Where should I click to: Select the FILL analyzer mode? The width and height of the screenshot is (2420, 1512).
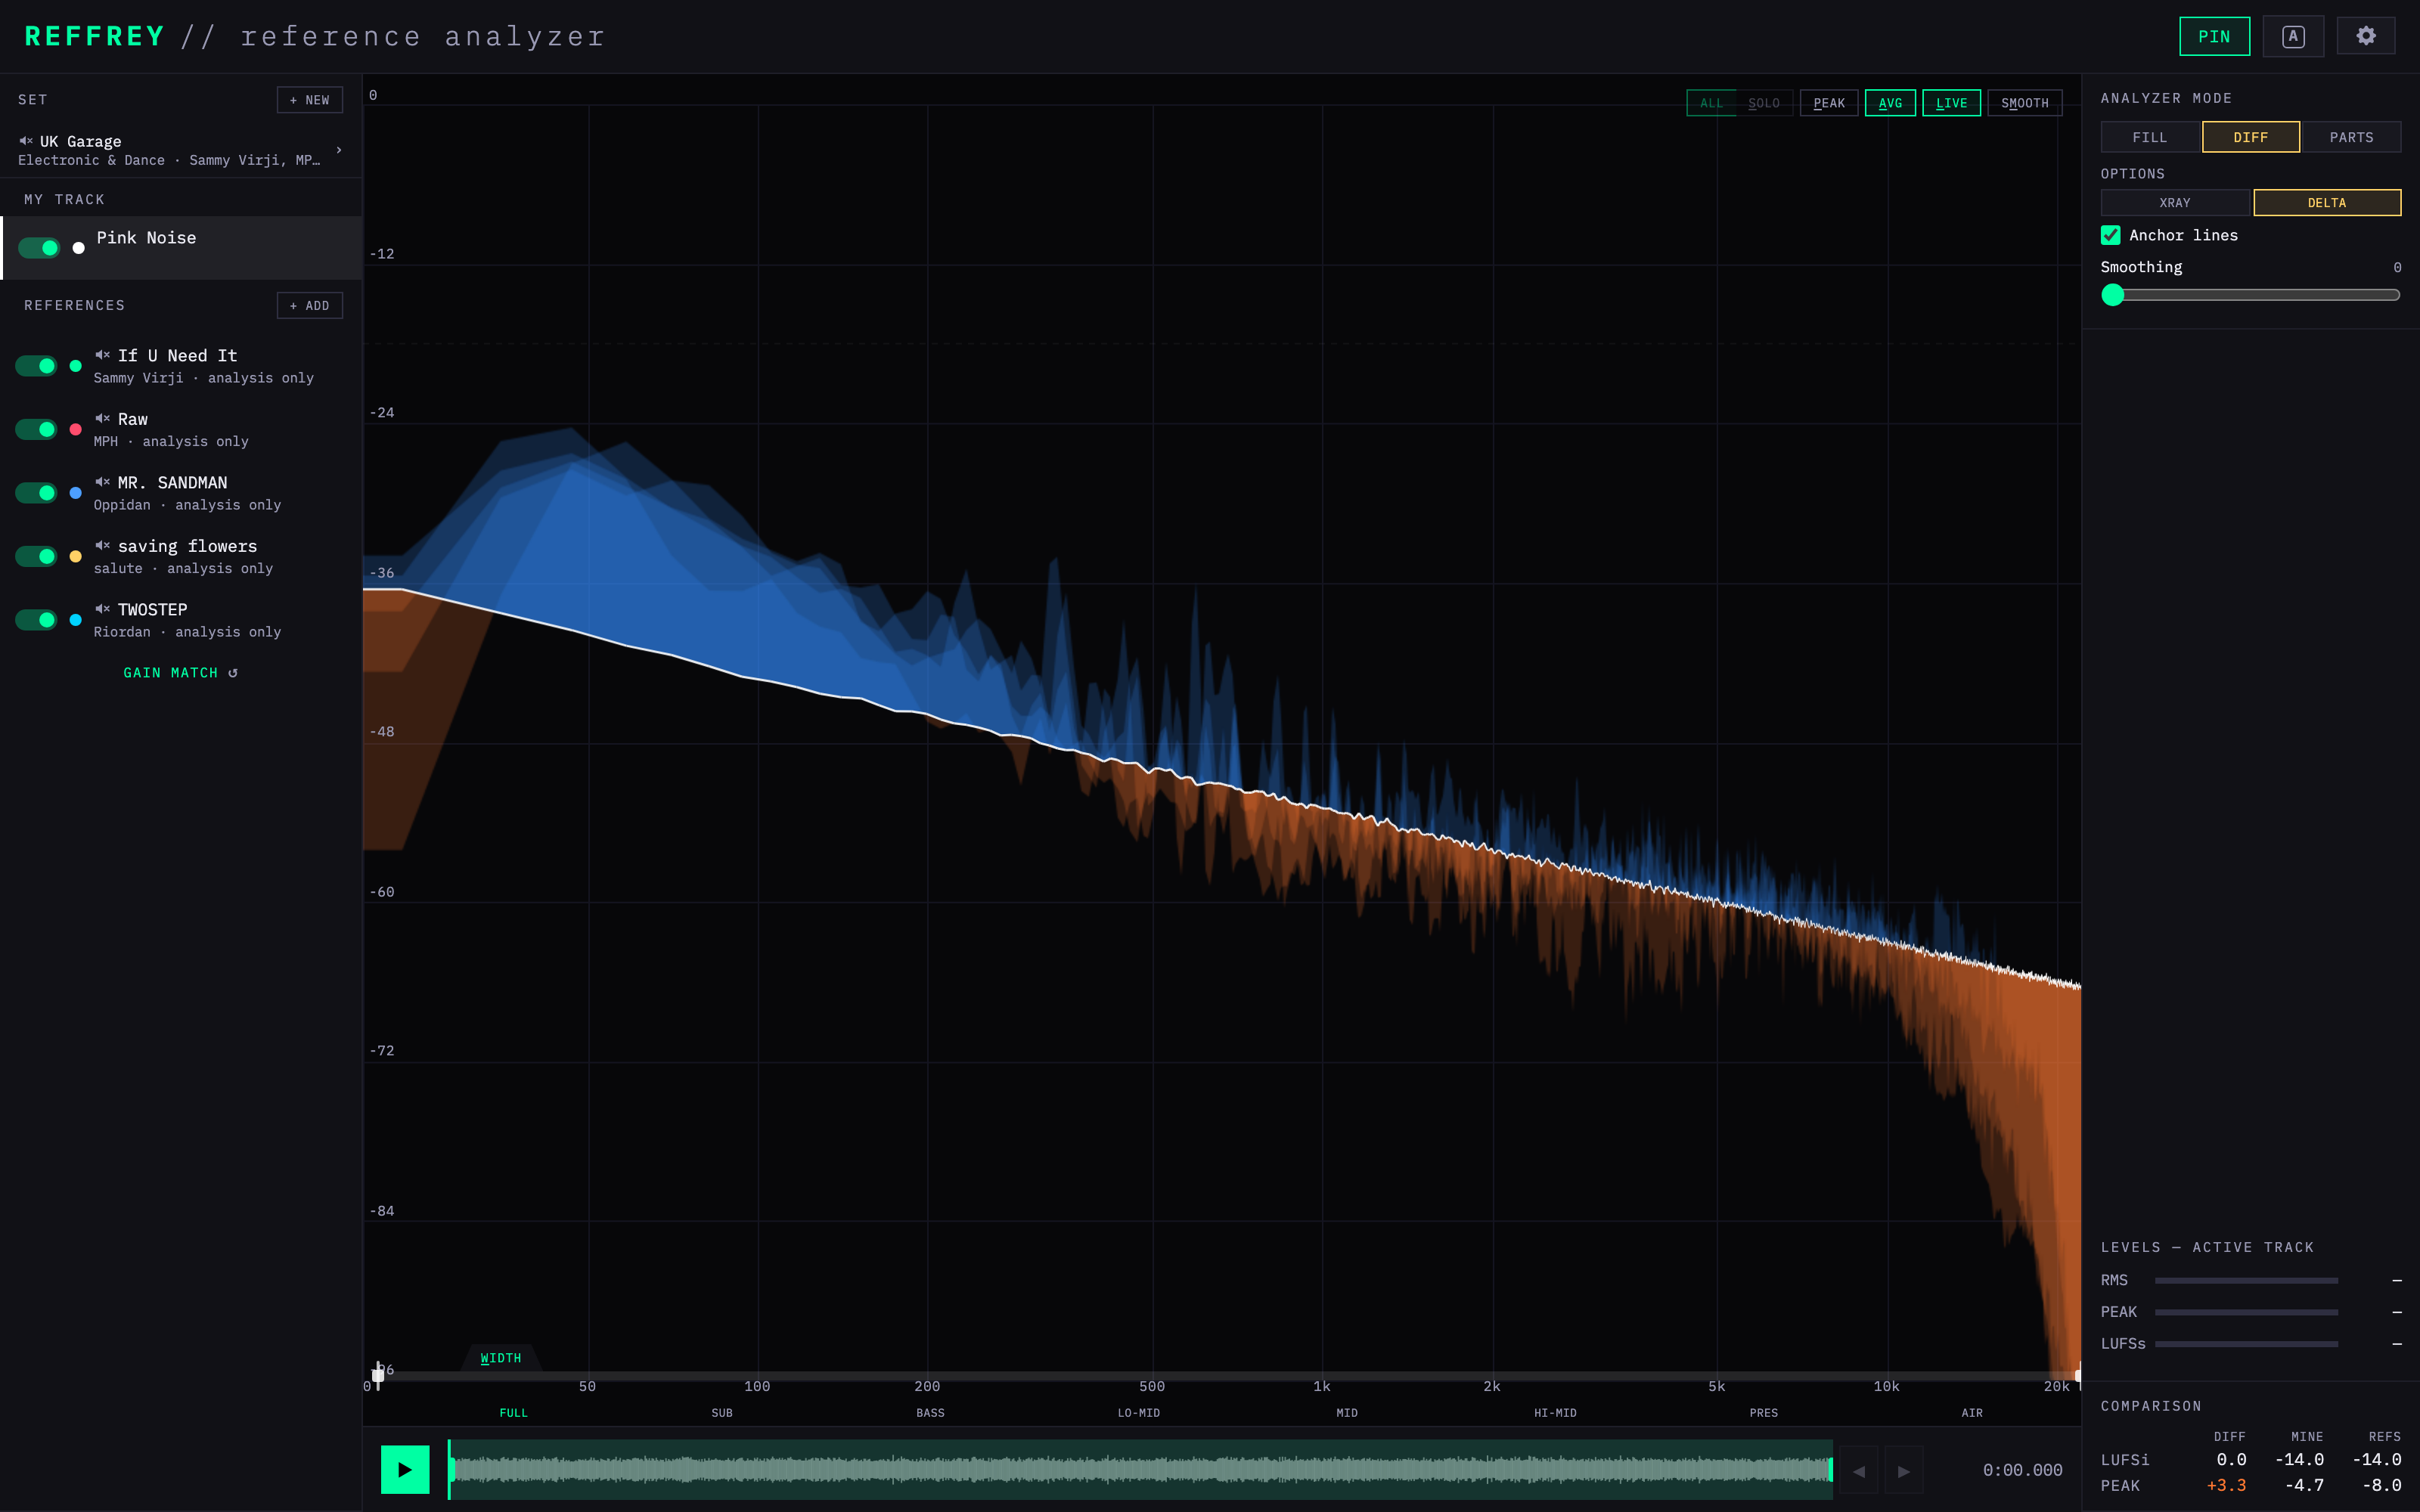(x=2150, y=137)
